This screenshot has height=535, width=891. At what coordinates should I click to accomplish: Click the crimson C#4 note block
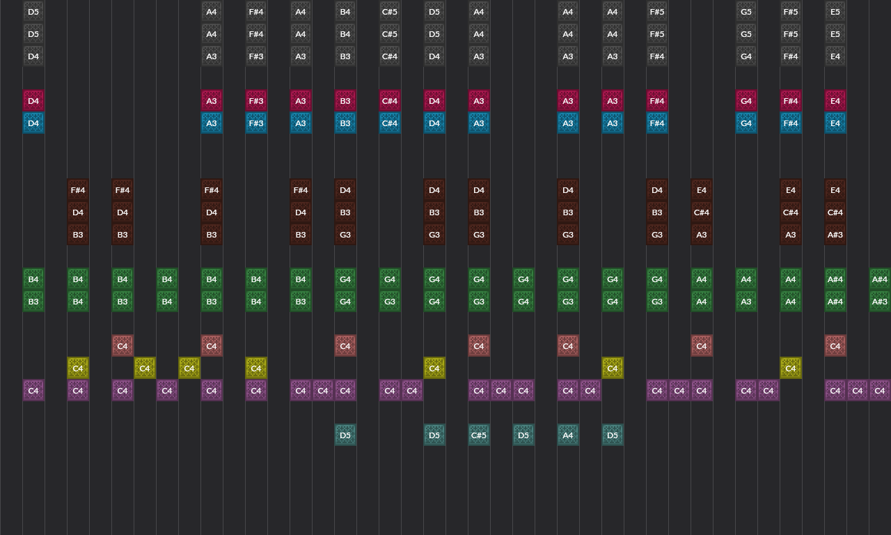point(390,101)
